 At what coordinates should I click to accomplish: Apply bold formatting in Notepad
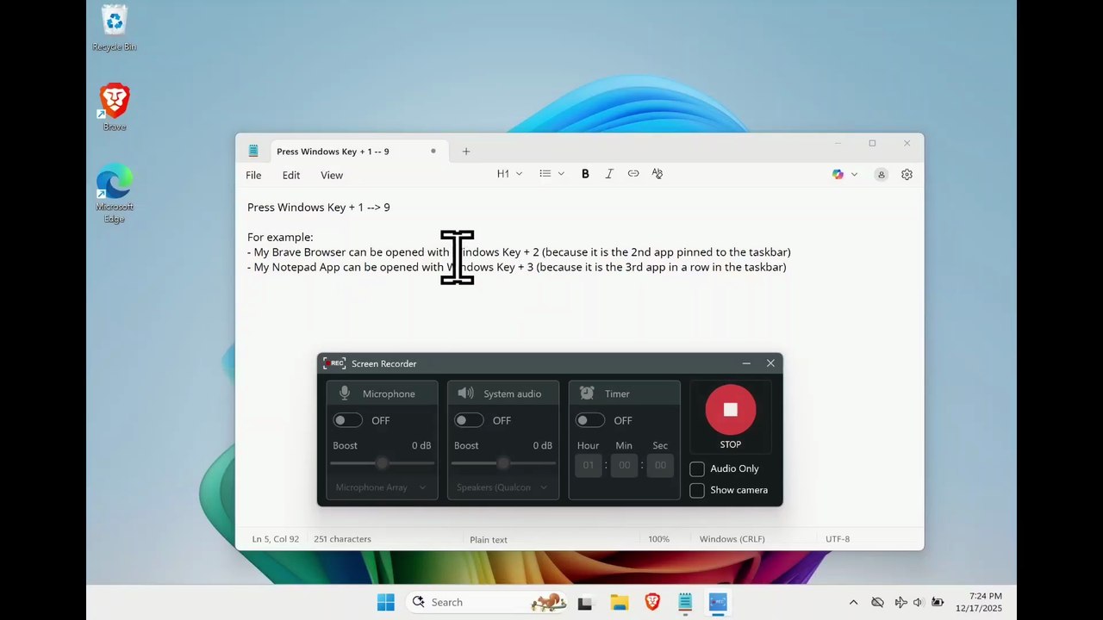pyautogui.click(x=585, y=174)
